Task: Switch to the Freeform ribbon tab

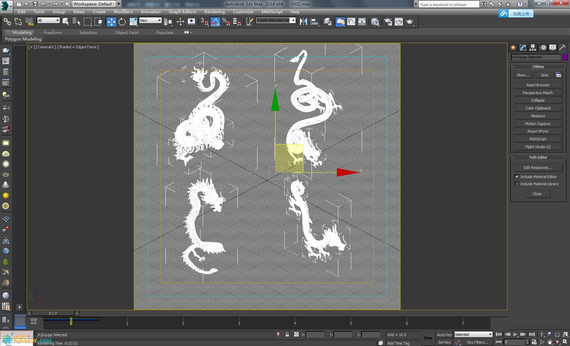Action: tap(53, 32)
